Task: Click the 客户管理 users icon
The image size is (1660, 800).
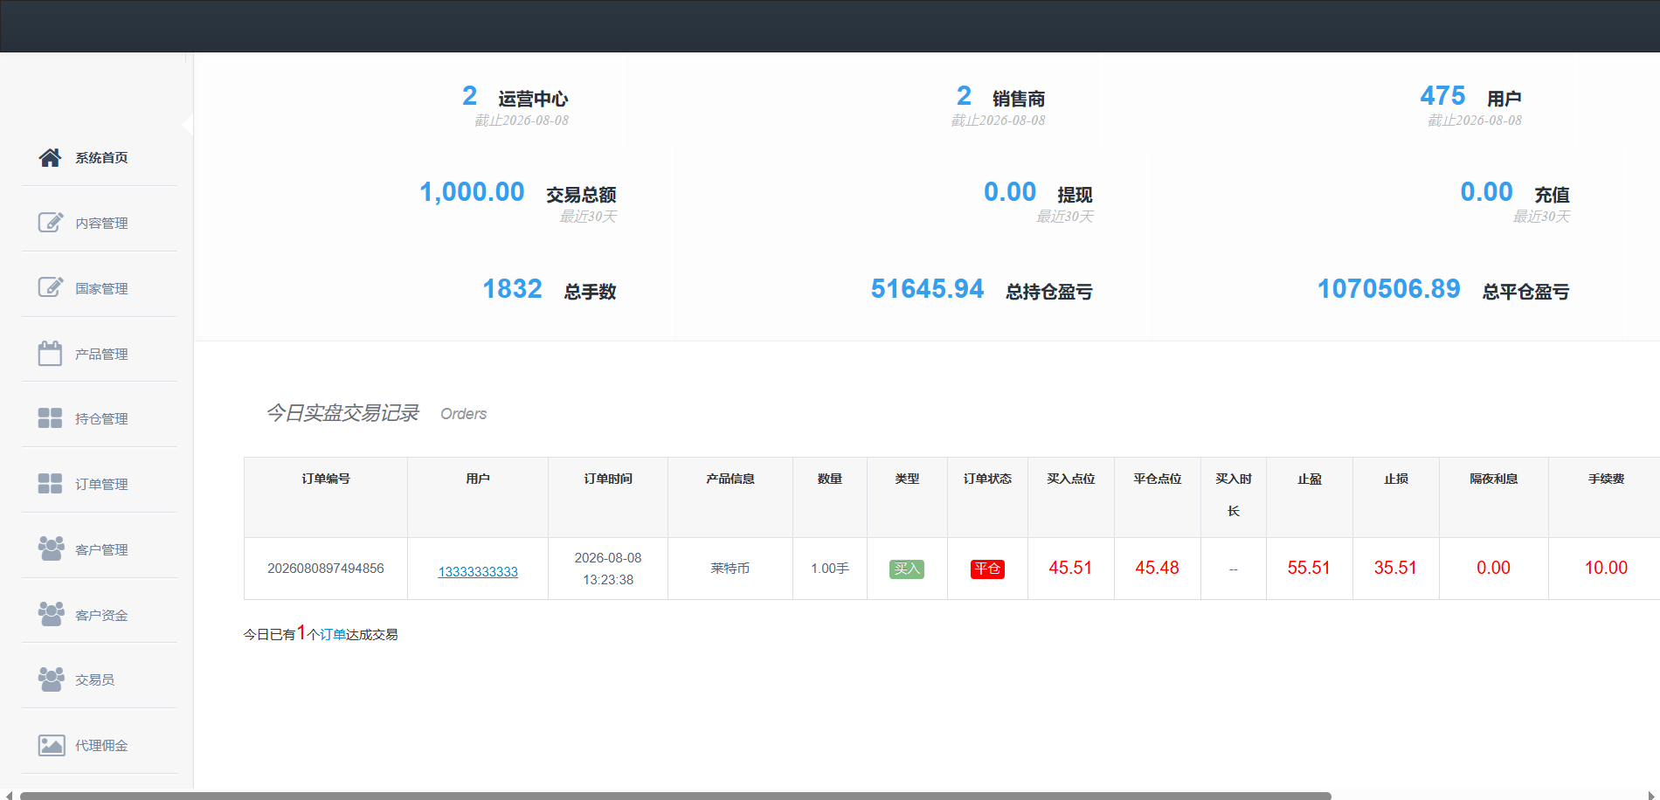Action: pyautogui.click(x=51, y=548)
